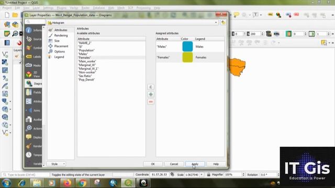
Task: Click the Open Project folder icon
Action: point(15,15)
